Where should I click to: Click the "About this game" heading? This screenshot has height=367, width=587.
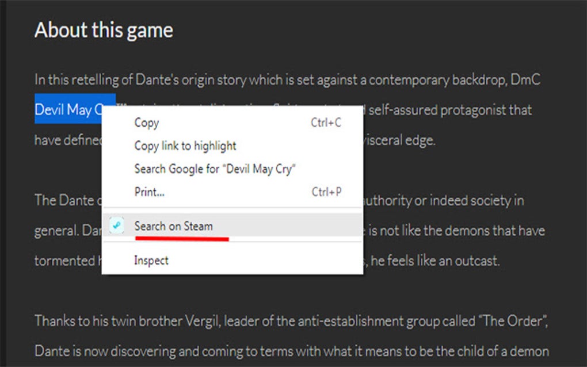(104, 30)
